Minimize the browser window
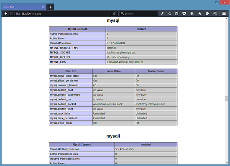The height and width of the screenshot is (166, 230). tap(211, 3)
